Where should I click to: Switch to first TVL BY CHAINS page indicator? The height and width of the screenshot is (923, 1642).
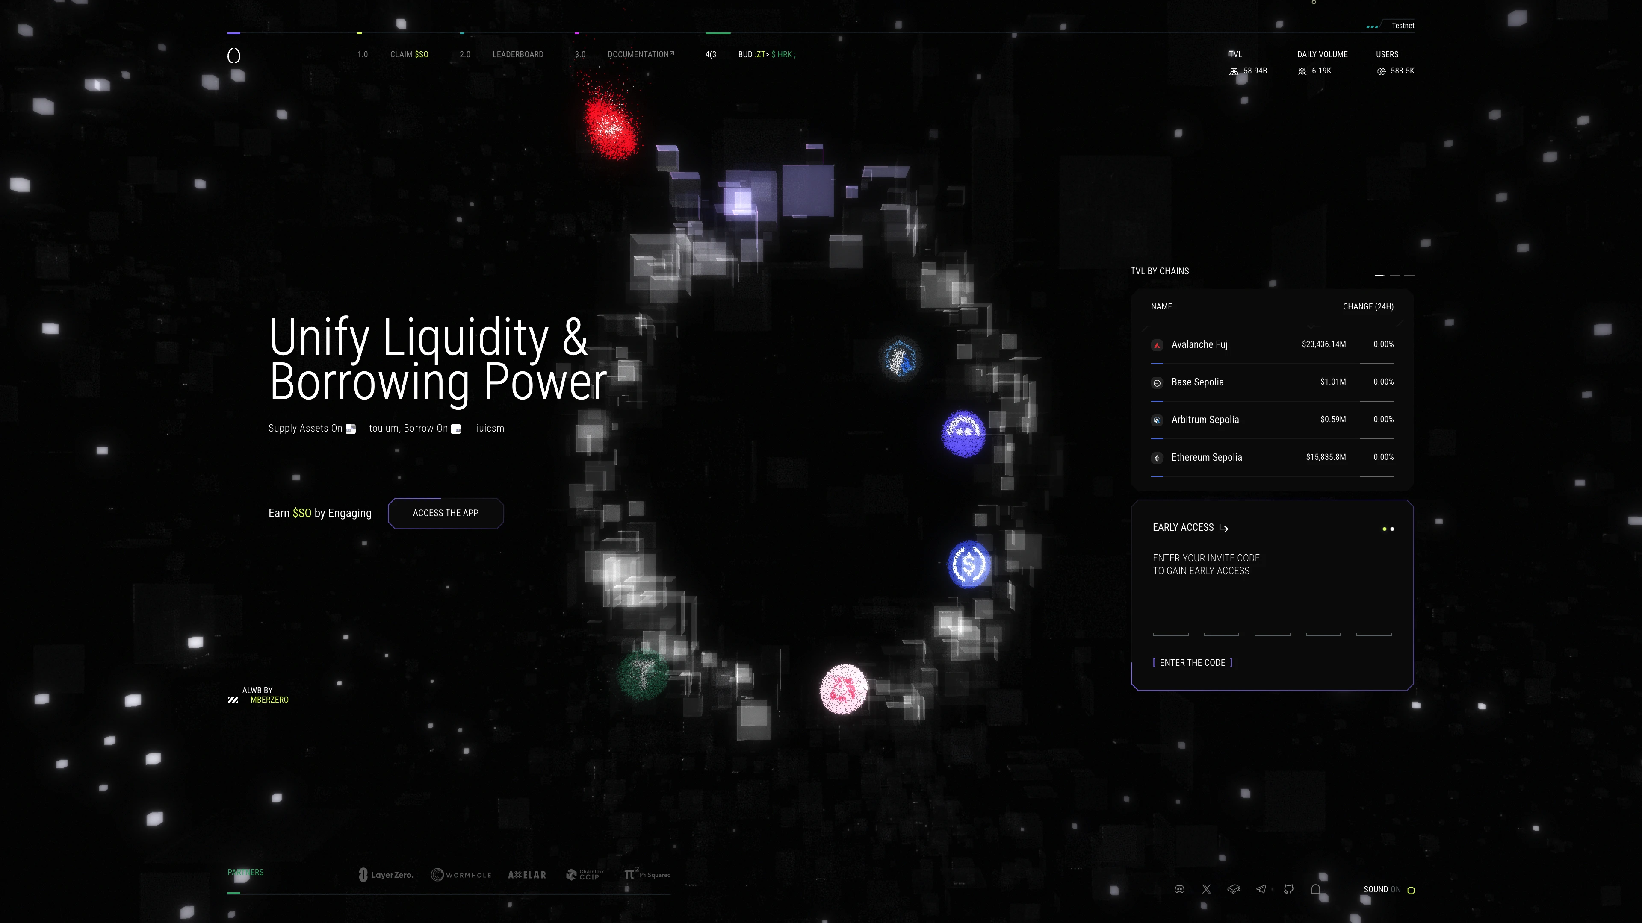1379,275
